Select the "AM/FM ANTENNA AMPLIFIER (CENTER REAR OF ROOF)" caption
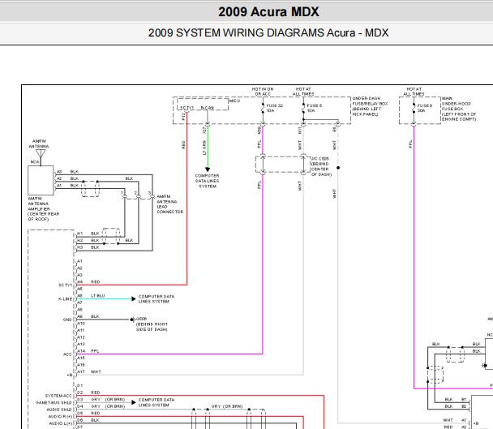 44,209
